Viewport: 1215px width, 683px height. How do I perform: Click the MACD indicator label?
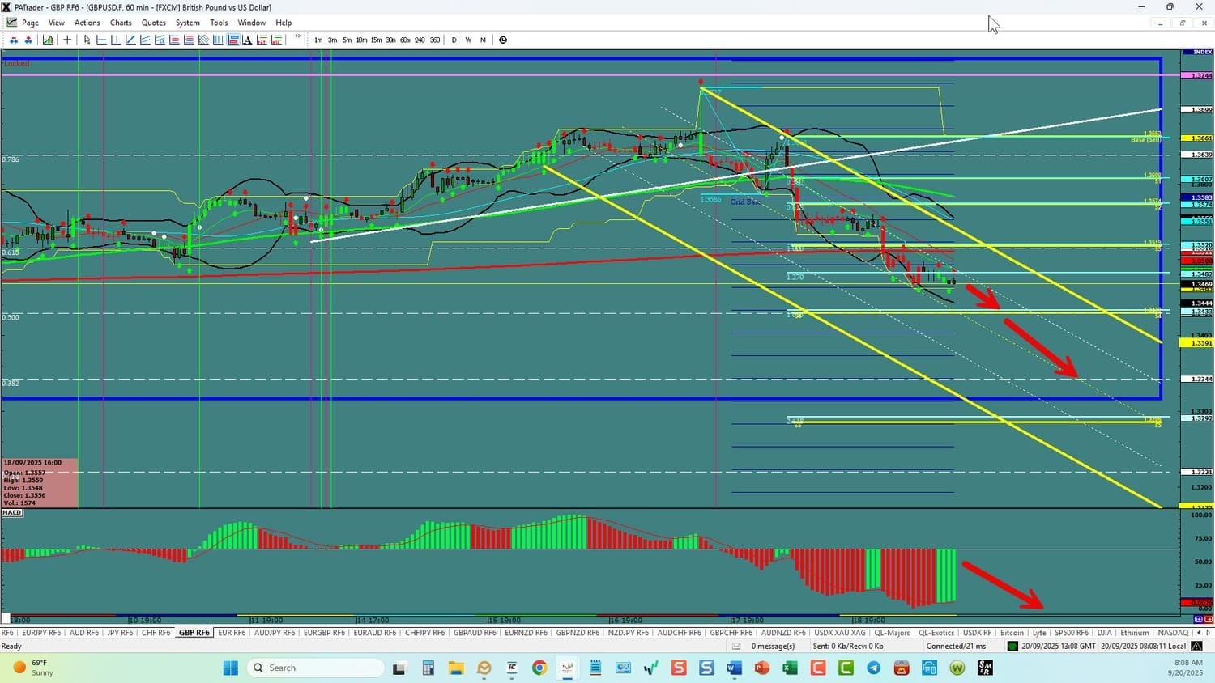click(x=12, y=512)
